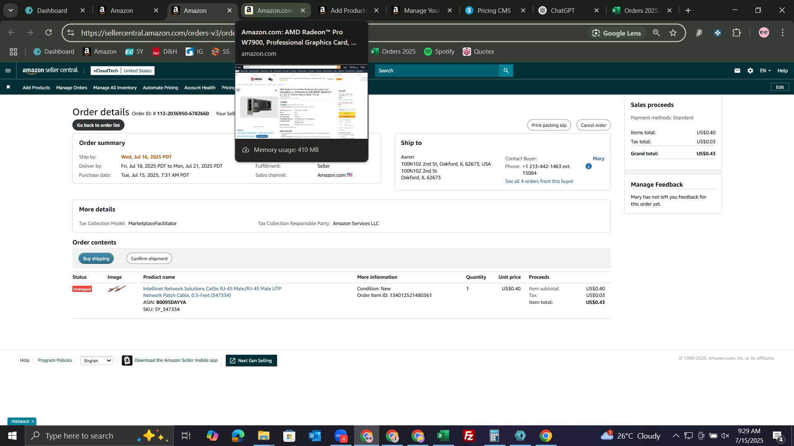This screenshot has width=794, height=446.
Task: Show hidden system tray icons chevron
Action: [x=676, y=436]
